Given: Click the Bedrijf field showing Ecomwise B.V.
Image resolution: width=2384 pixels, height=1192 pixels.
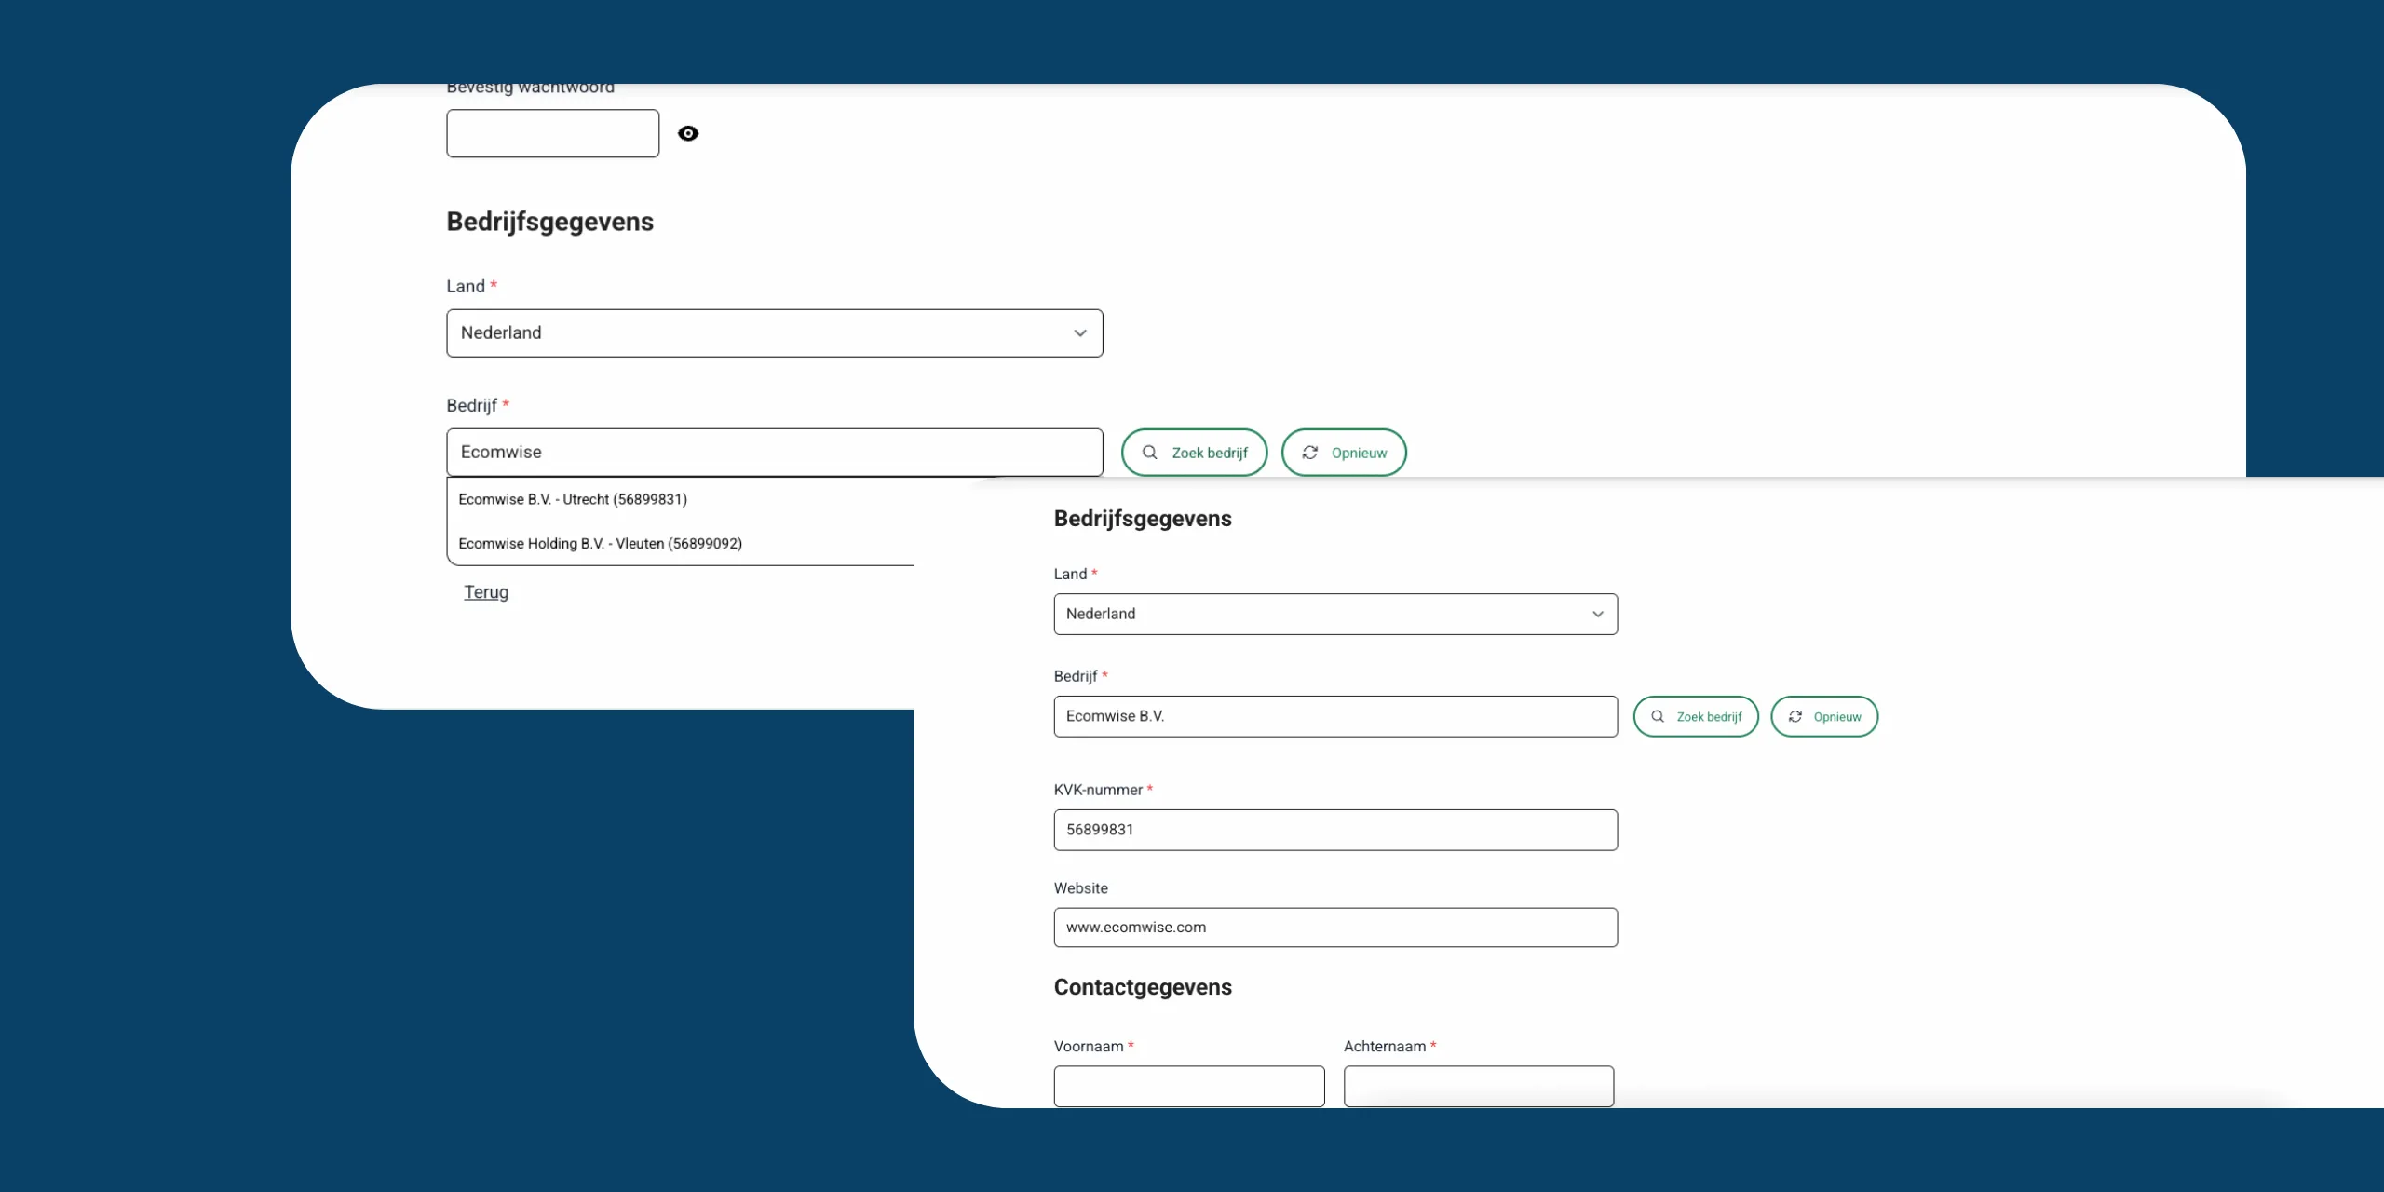Looking at the screenshot, I should (x=1334, y=716).
